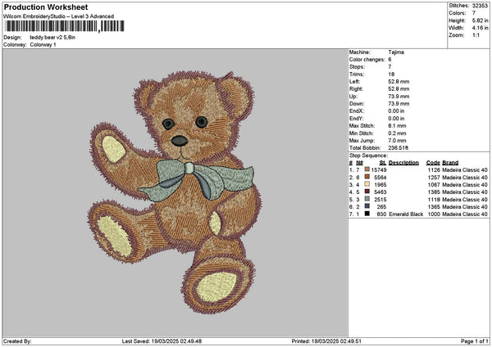
Task: Click the Left value '52.8 mm'
Action: pos(399,82)
